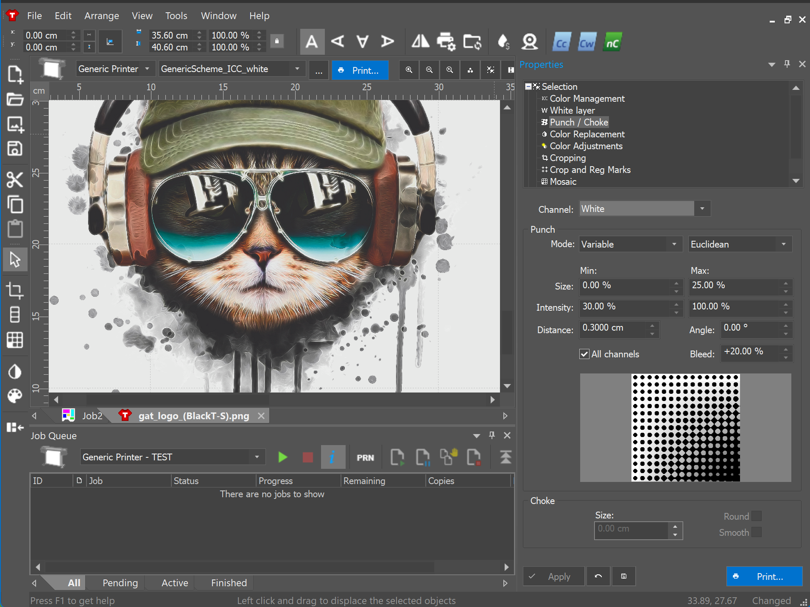
Task: Click the blue Cc color icon
Action: [x=561, y=42]
